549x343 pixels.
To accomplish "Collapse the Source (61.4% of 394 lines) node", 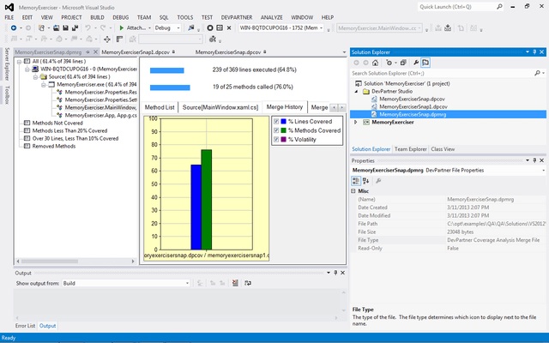I will 35,76.
